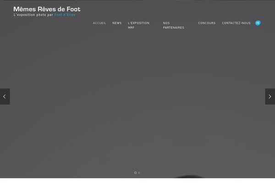Click the Mêmes Rêves de Foot title
This screenshot has height=183, width=275.
[47, 9]
